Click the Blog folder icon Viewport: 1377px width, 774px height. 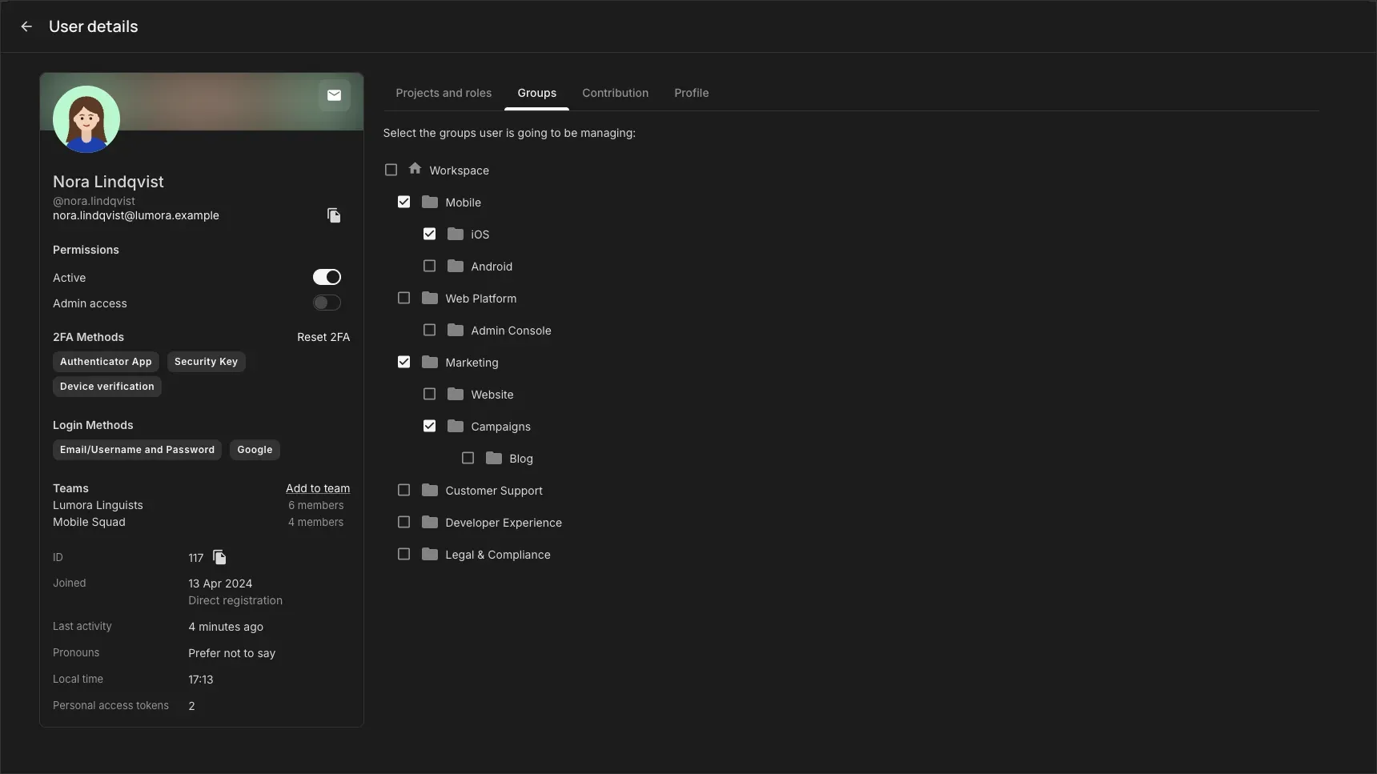494,458
